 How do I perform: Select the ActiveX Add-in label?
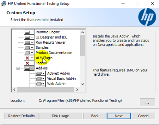(59, 74)
